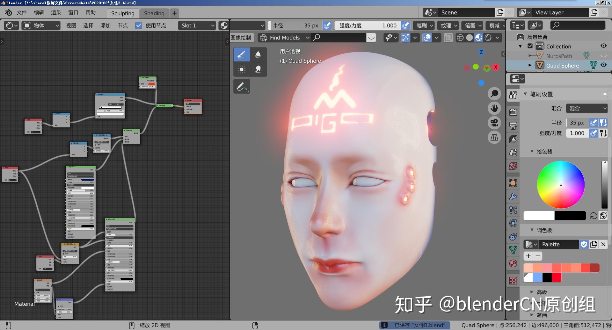Click the viewport zoom magnifier icon

(x=494, y=93)
